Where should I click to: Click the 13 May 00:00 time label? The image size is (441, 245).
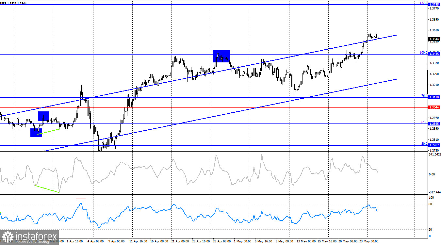coord(306,242)
